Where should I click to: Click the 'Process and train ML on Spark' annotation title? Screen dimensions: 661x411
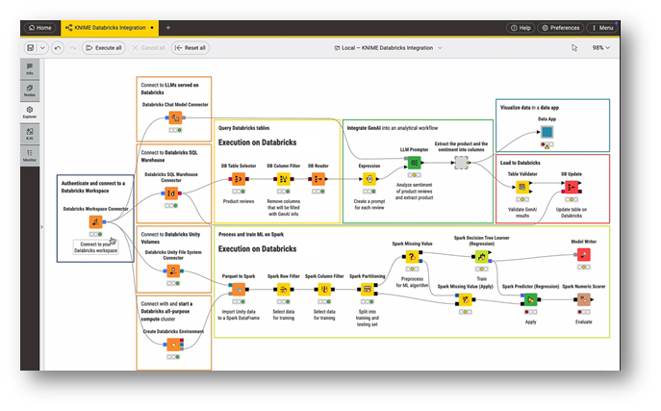[251, 234]
